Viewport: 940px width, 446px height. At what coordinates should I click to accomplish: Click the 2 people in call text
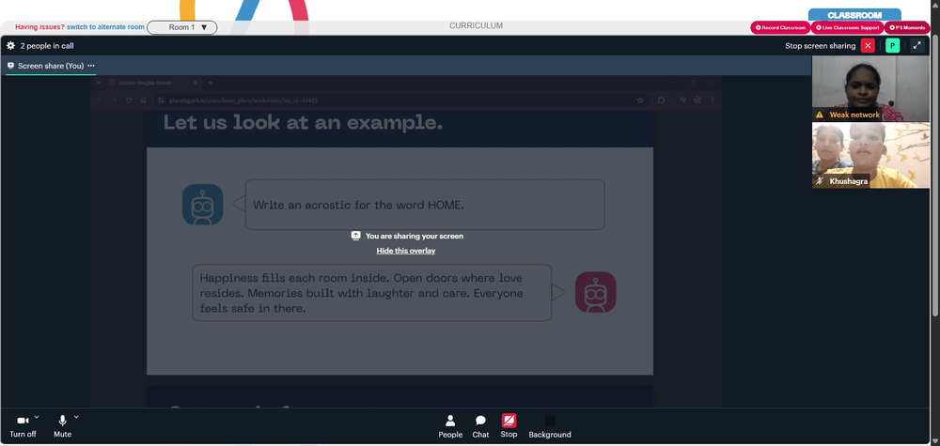[47, 45]
